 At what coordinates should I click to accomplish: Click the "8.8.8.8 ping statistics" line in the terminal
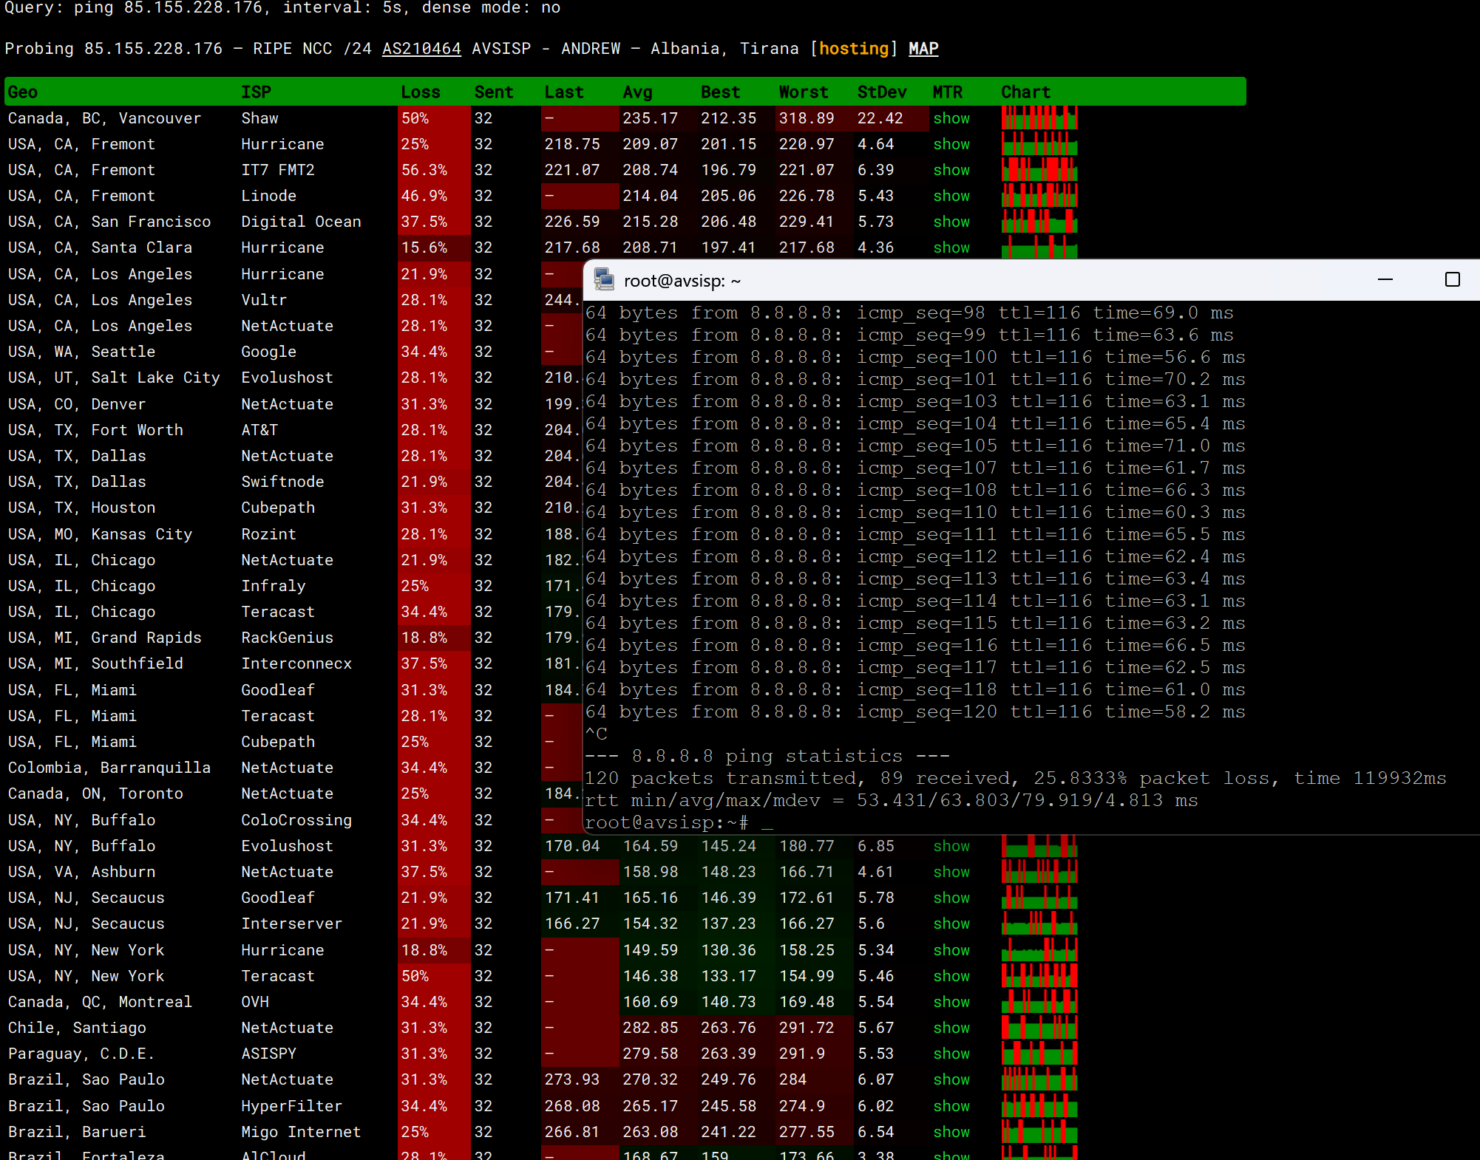pyautogui.click(x=767, y=756)
